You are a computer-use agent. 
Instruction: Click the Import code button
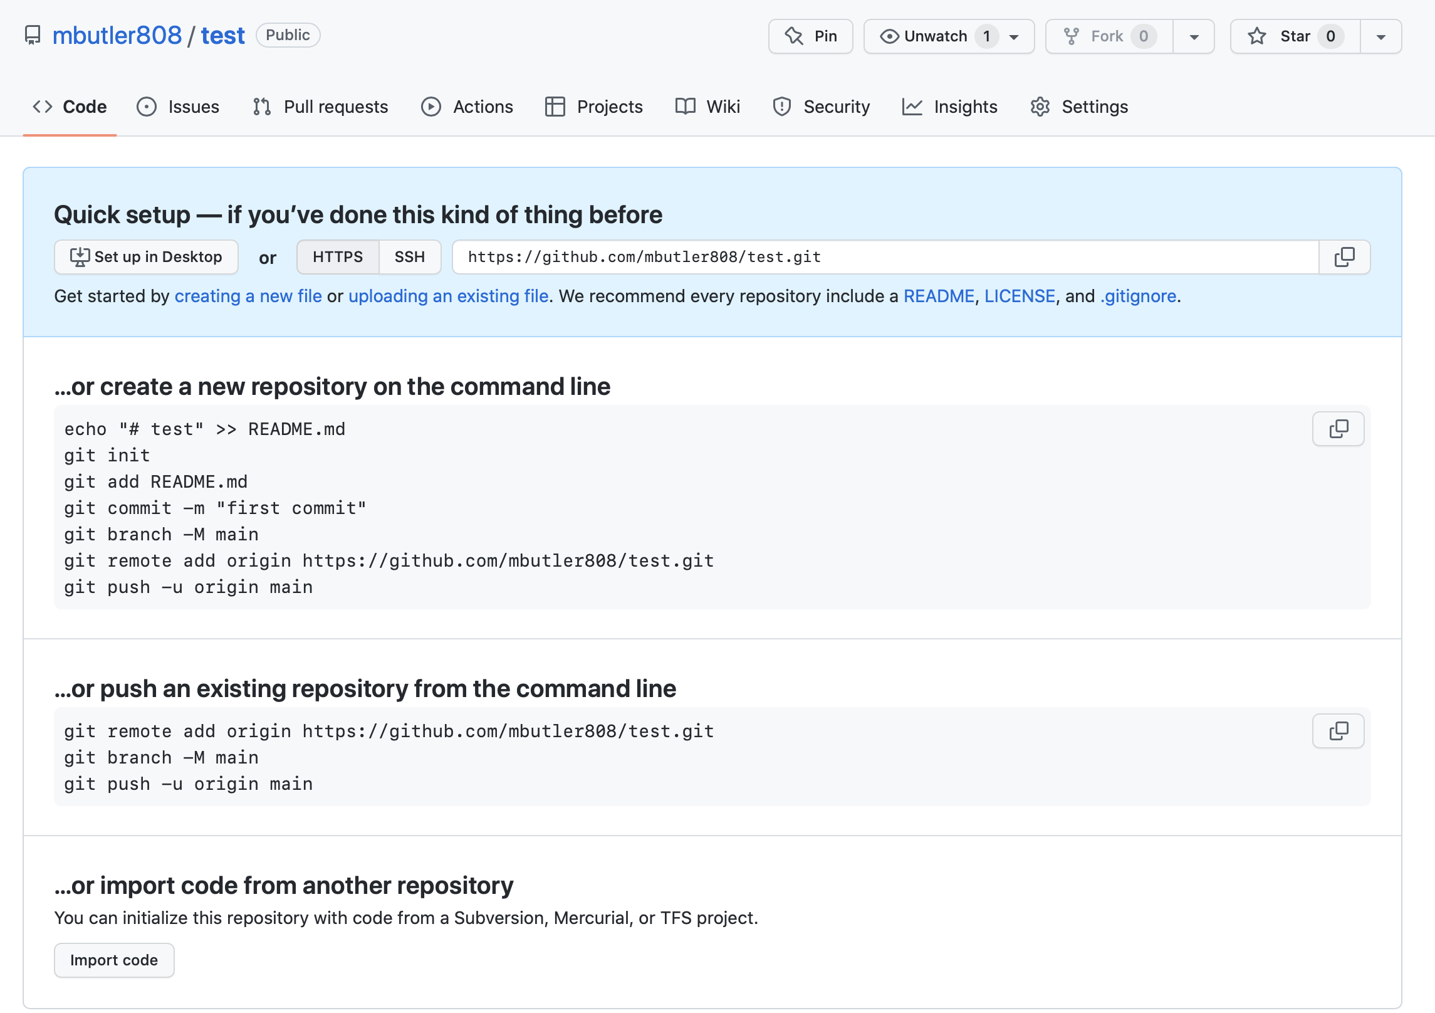pos(114,960)
